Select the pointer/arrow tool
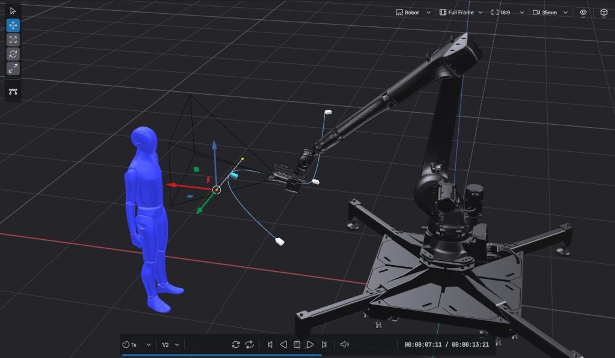The width and height of the screenshot is (615, 358). tap(12, 11)
